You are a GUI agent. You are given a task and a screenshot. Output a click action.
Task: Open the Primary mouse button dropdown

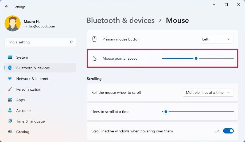point(216,39)
